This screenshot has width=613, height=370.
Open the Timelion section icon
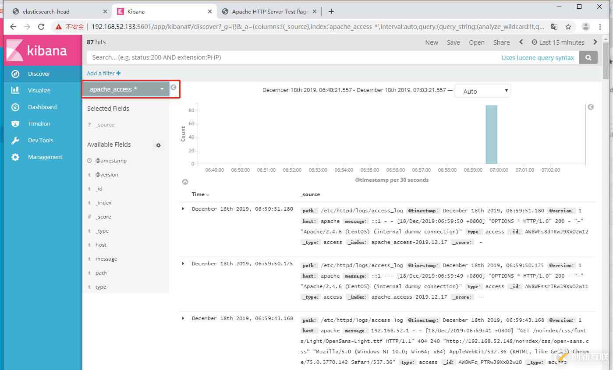tap(15, 123)
